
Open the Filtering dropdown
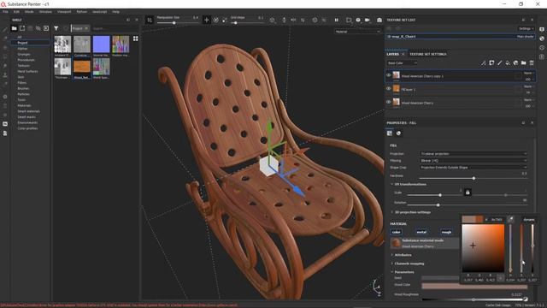(473, 161)
